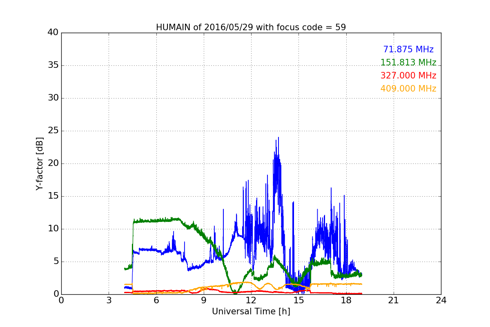Click the x-axis tick label '3'
The image size is (490, 327).
coord(109,300)
